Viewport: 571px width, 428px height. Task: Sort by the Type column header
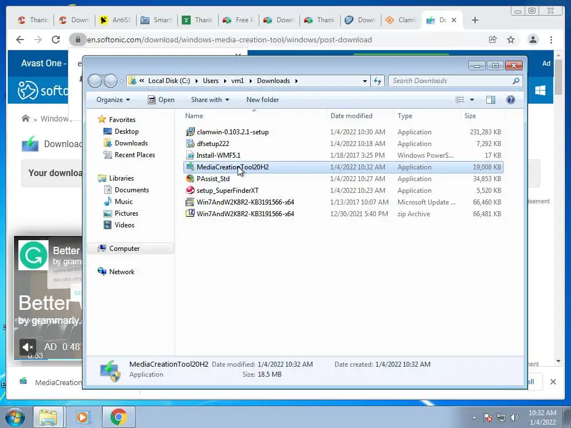point(427,116)
